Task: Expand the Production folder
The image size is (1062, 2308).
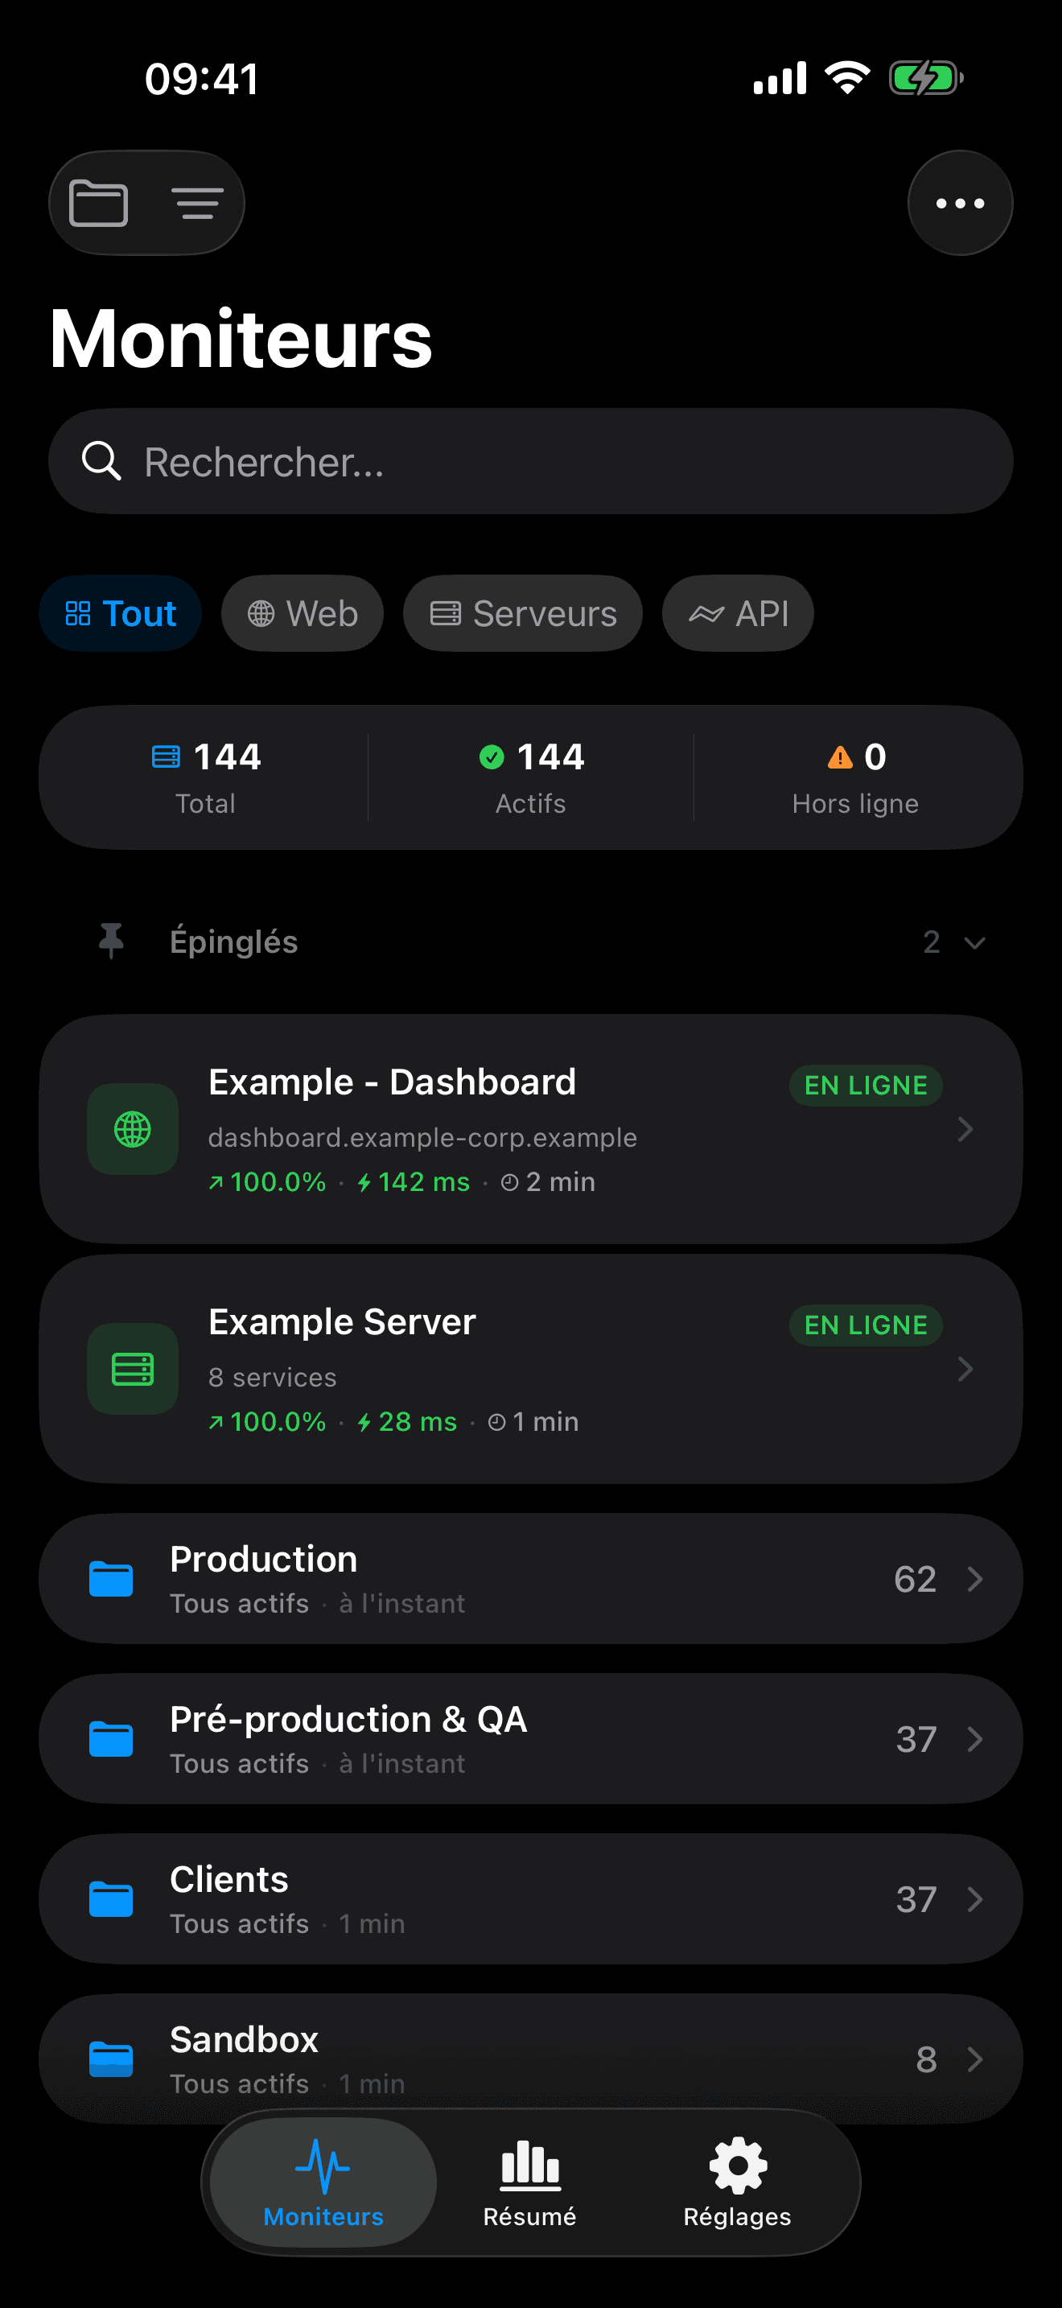Action: pyautogui.click(x=530, y=1579)
